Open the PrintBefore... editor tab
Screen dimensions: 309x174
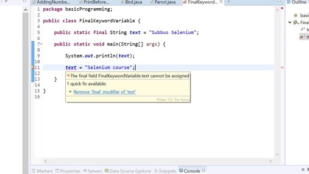[x=94, y=2]
